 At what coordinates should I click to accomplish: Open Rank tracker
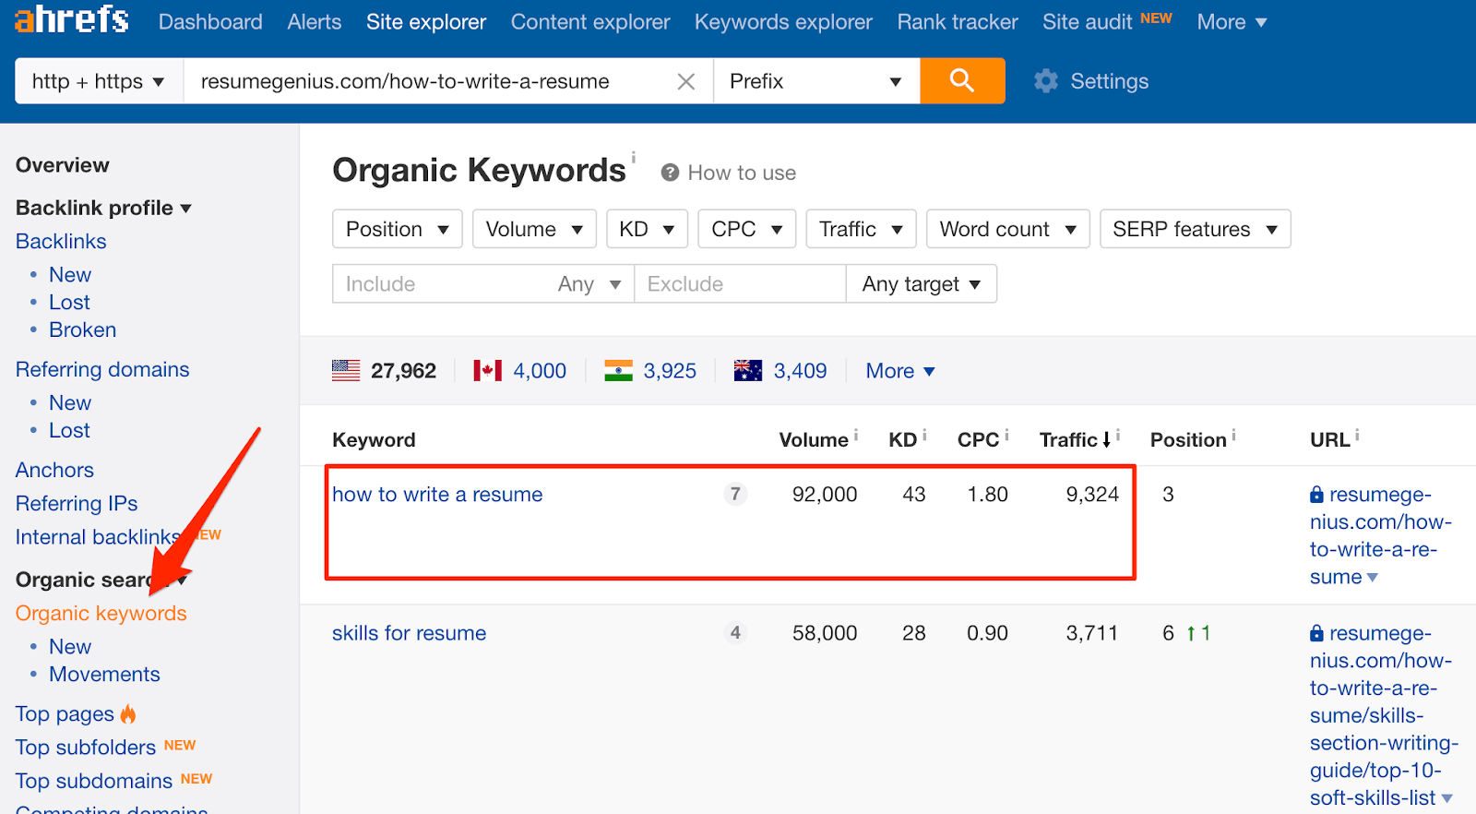[958, 21]
